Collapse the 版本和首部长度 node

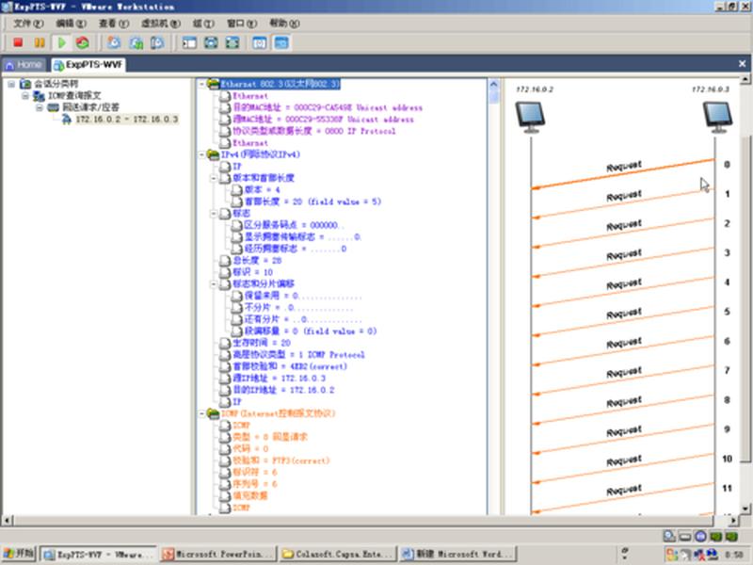coord(214,178)
